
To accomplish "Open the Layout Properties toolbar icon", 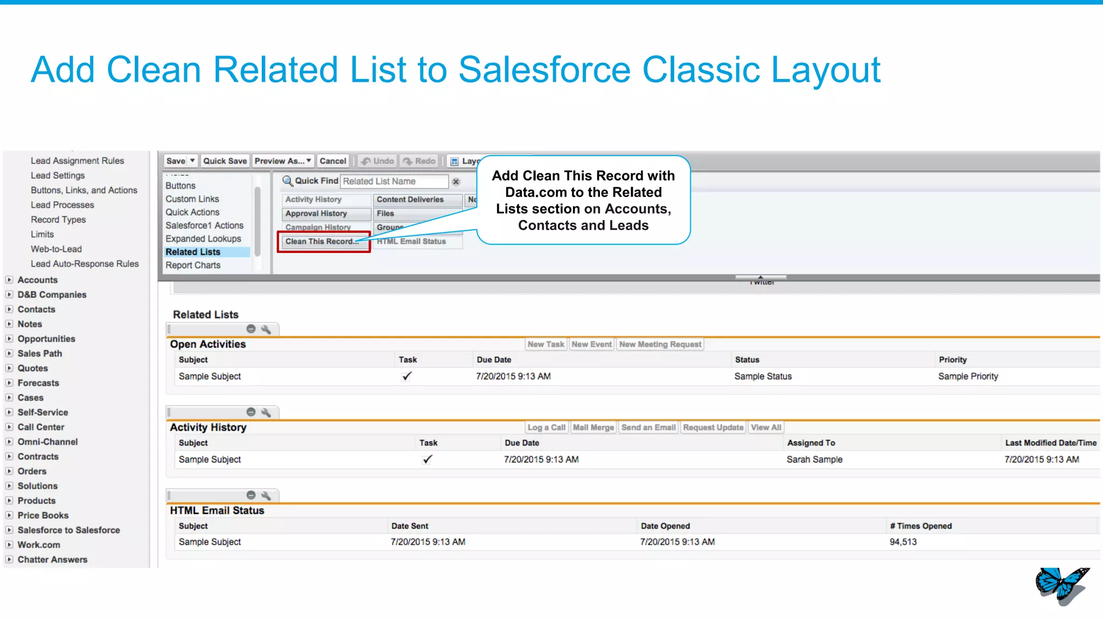I will pyautogui.click(x=455, y=161).
